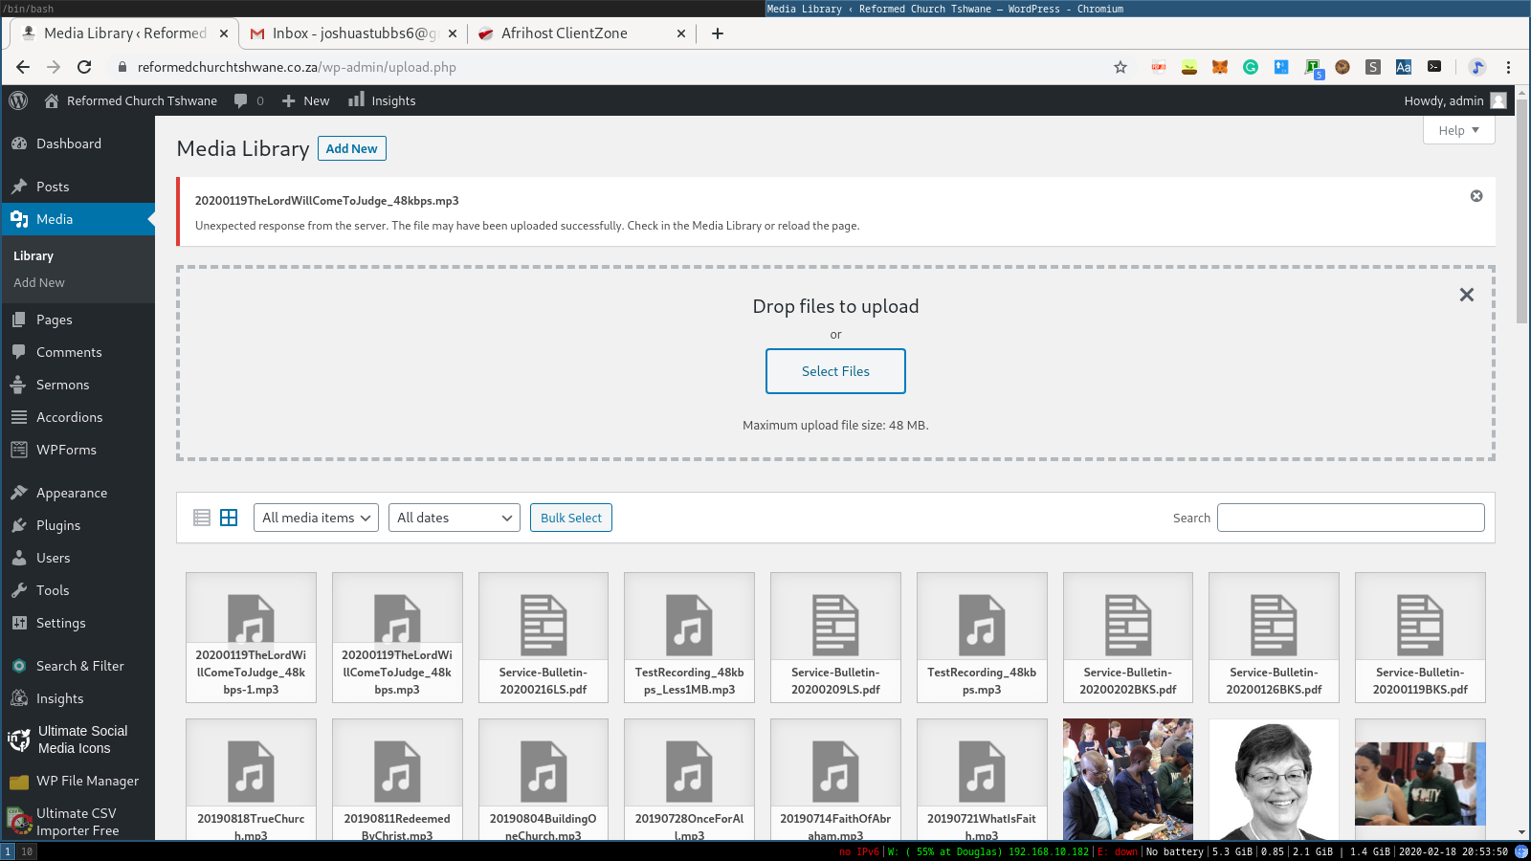Select 20190818TrueChurch.mp3 thumbnail
The height and width of the screenshot is (861, 1531).
[251, 780]
